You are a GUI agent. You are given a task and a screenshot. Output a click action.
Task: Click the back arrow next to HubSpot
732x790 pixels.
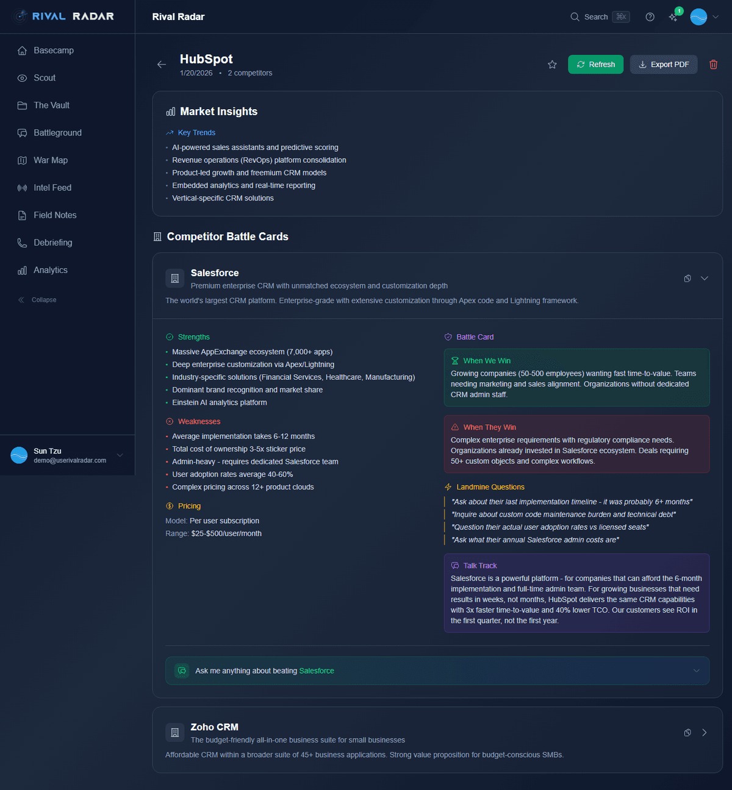(162, 65)
